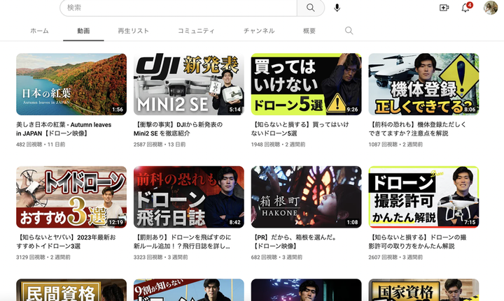Click the 12:19 duration badge

pyautogui.click(x=115, y=222)
